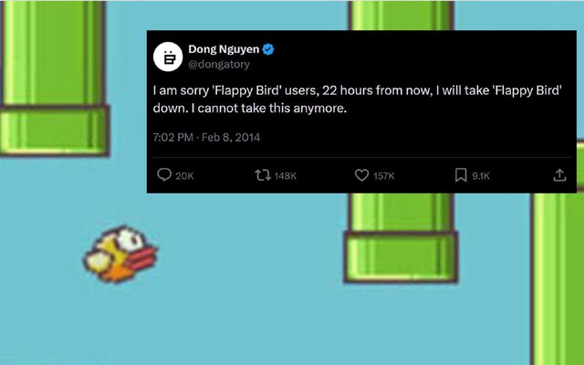Bookmark the tweet using the bookmark icon
584x365 pixels.
coord(461,175)
